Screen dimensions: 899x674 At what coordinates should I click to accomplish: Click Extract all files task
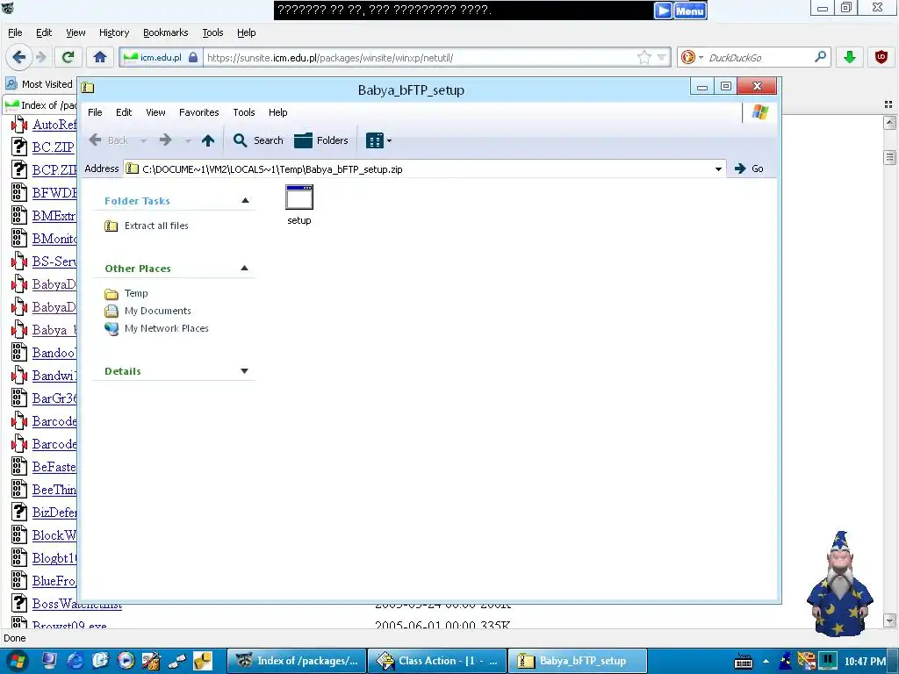(147, 226)
